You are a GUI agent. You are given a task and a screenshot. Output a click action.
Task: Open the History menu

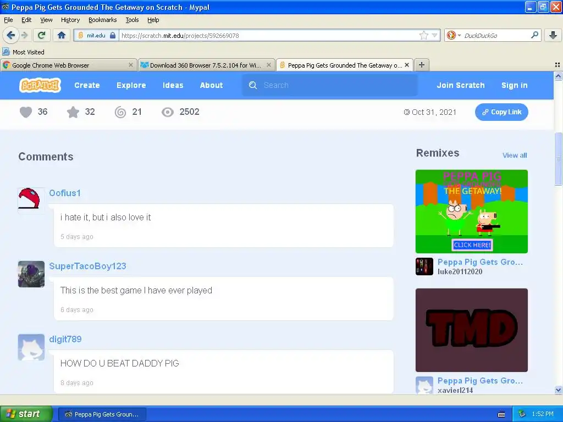pyautogui.click(x=70, y=20)
